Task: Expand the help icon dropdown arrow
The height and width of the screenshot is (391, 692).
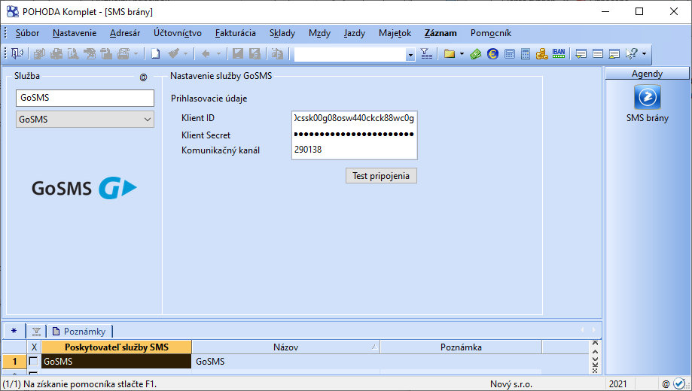Action: [x=644, y=54]
